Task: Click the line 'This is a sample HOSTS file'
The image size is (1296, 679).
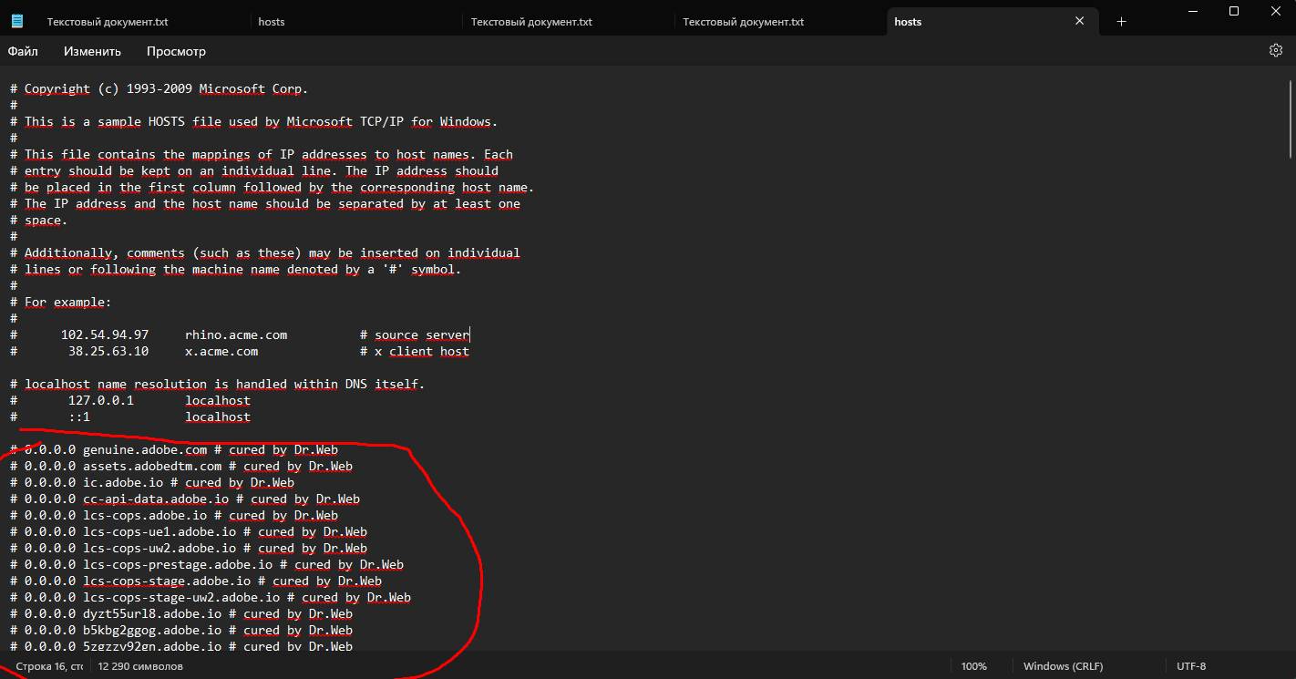Action: click(253, 121)
